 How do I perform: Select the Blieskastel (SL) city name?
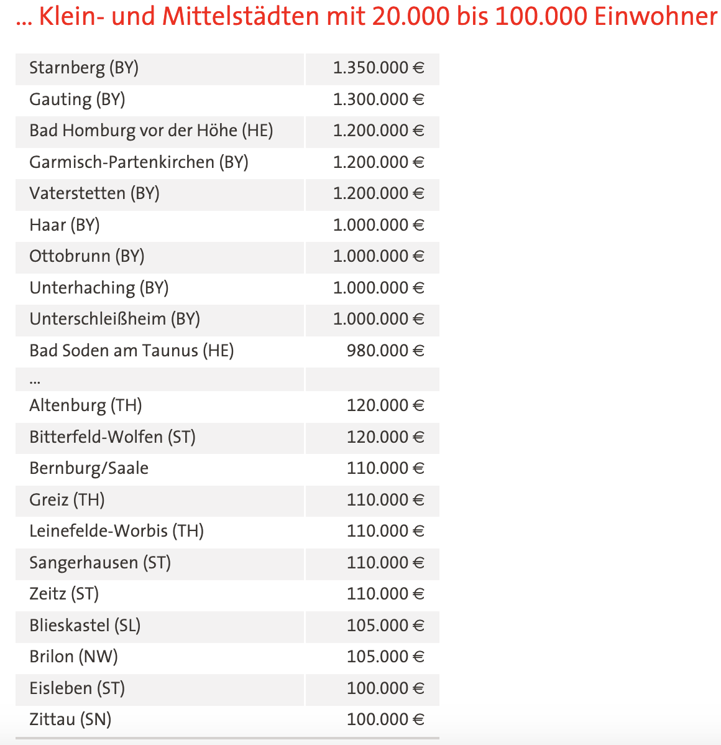(85, 626)
